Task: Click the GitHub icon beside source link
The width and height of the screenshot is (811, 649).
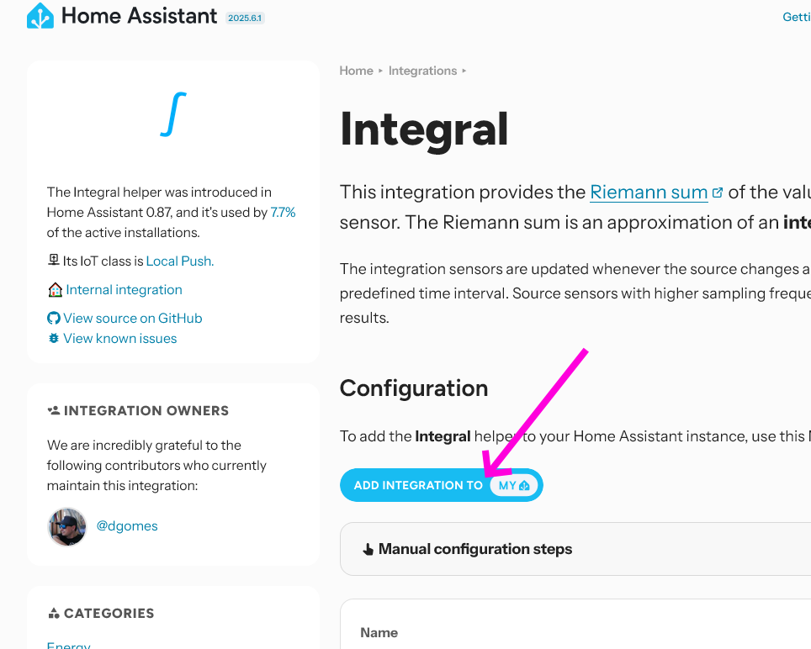Action: [52, 318]
